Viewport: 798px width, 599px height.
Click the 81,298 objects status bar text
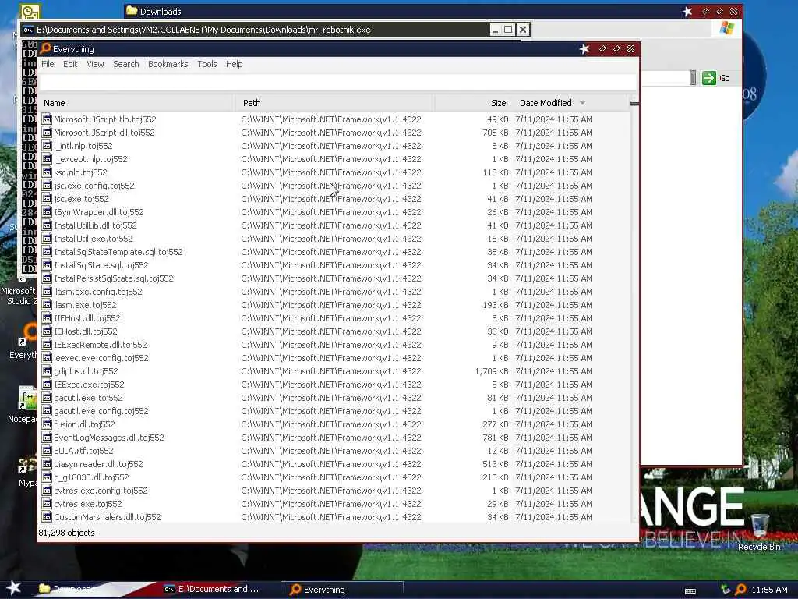tap(67, 533)
